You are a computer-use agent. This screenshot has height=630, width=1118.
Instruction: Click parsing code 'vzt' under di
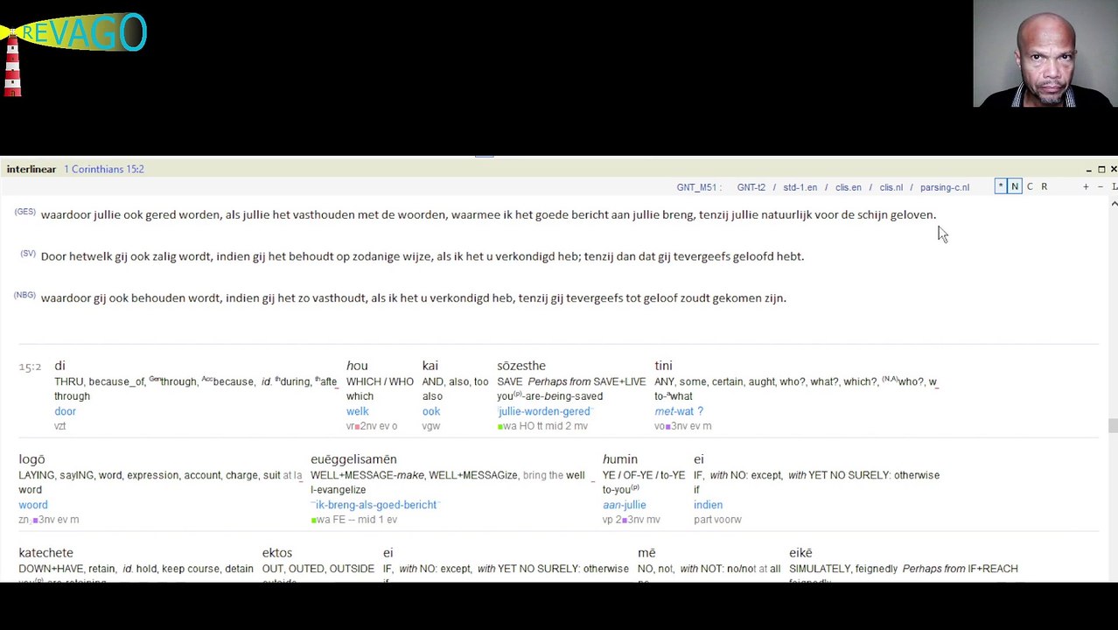point(59,426)
